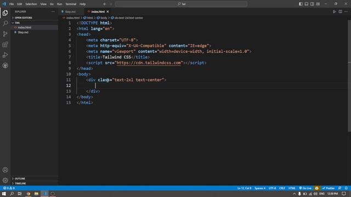Click the Run play icon in editor toolbar
This screenshot has height=197, width=351.
[x=334, y=11]
